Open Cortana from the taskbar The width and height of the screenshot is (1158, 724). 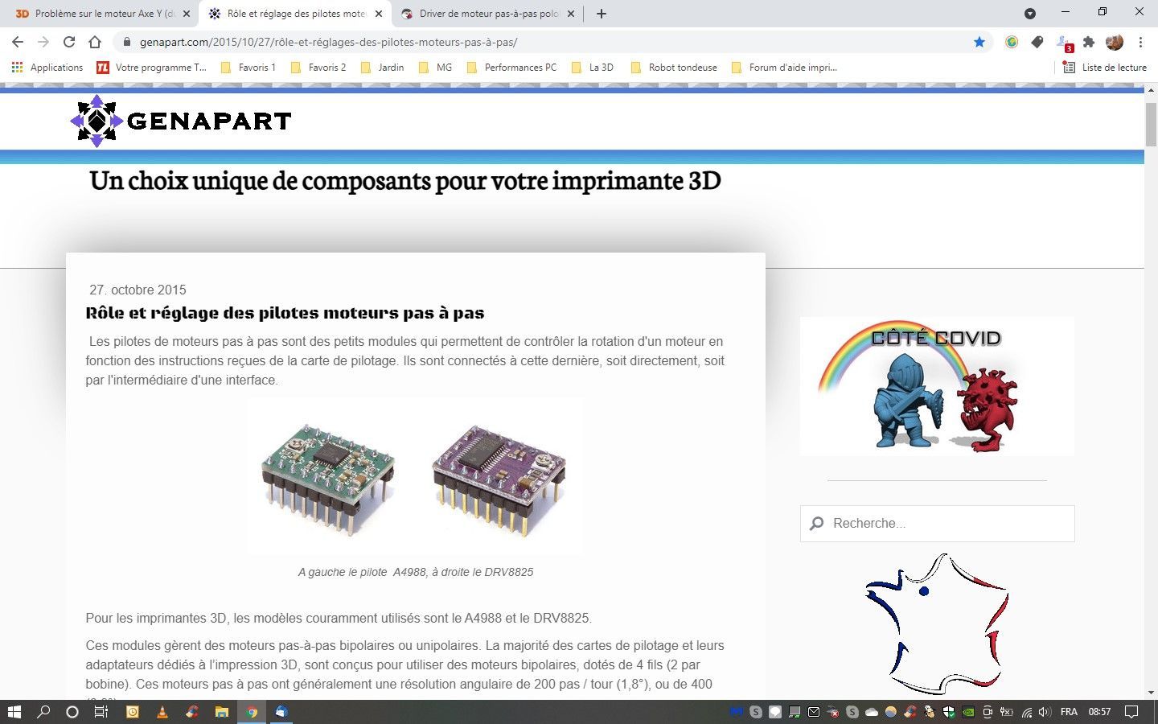pos(72,712)
